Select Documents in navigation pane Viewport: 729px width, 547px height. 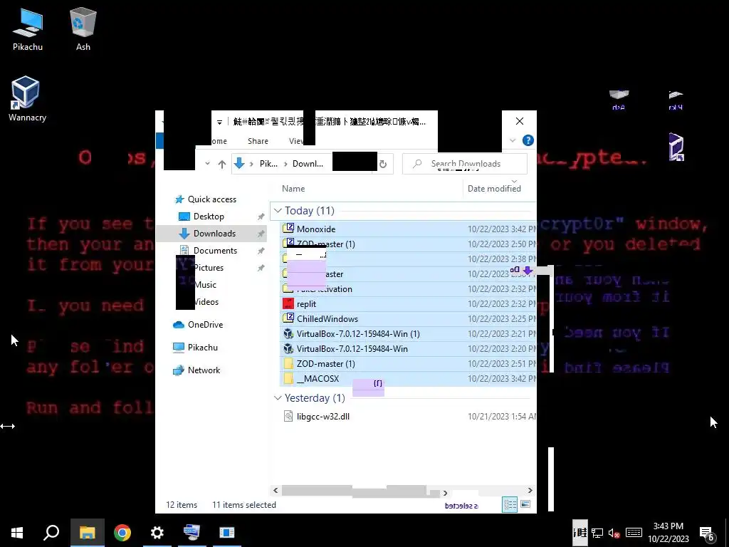coord(215,251)
